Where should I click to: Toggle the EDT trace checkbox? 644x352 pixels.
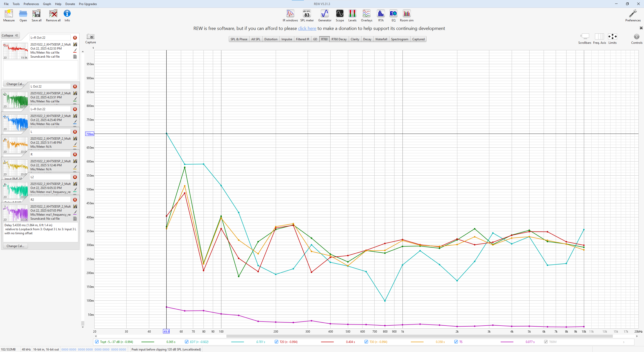187,342
